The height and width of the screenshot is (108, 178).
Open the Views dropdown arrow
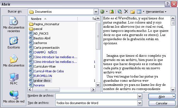[x=143, y=12]
